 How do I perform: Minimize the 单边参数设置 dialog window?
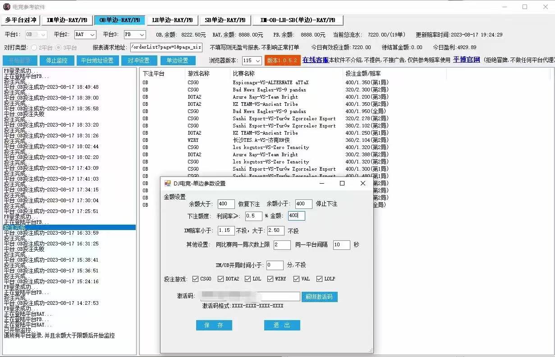[322, 183]
